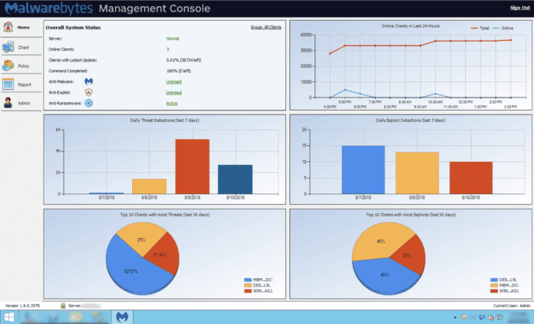Select the 8/8/2018 orange exploit detections bar

coord(417,173)
